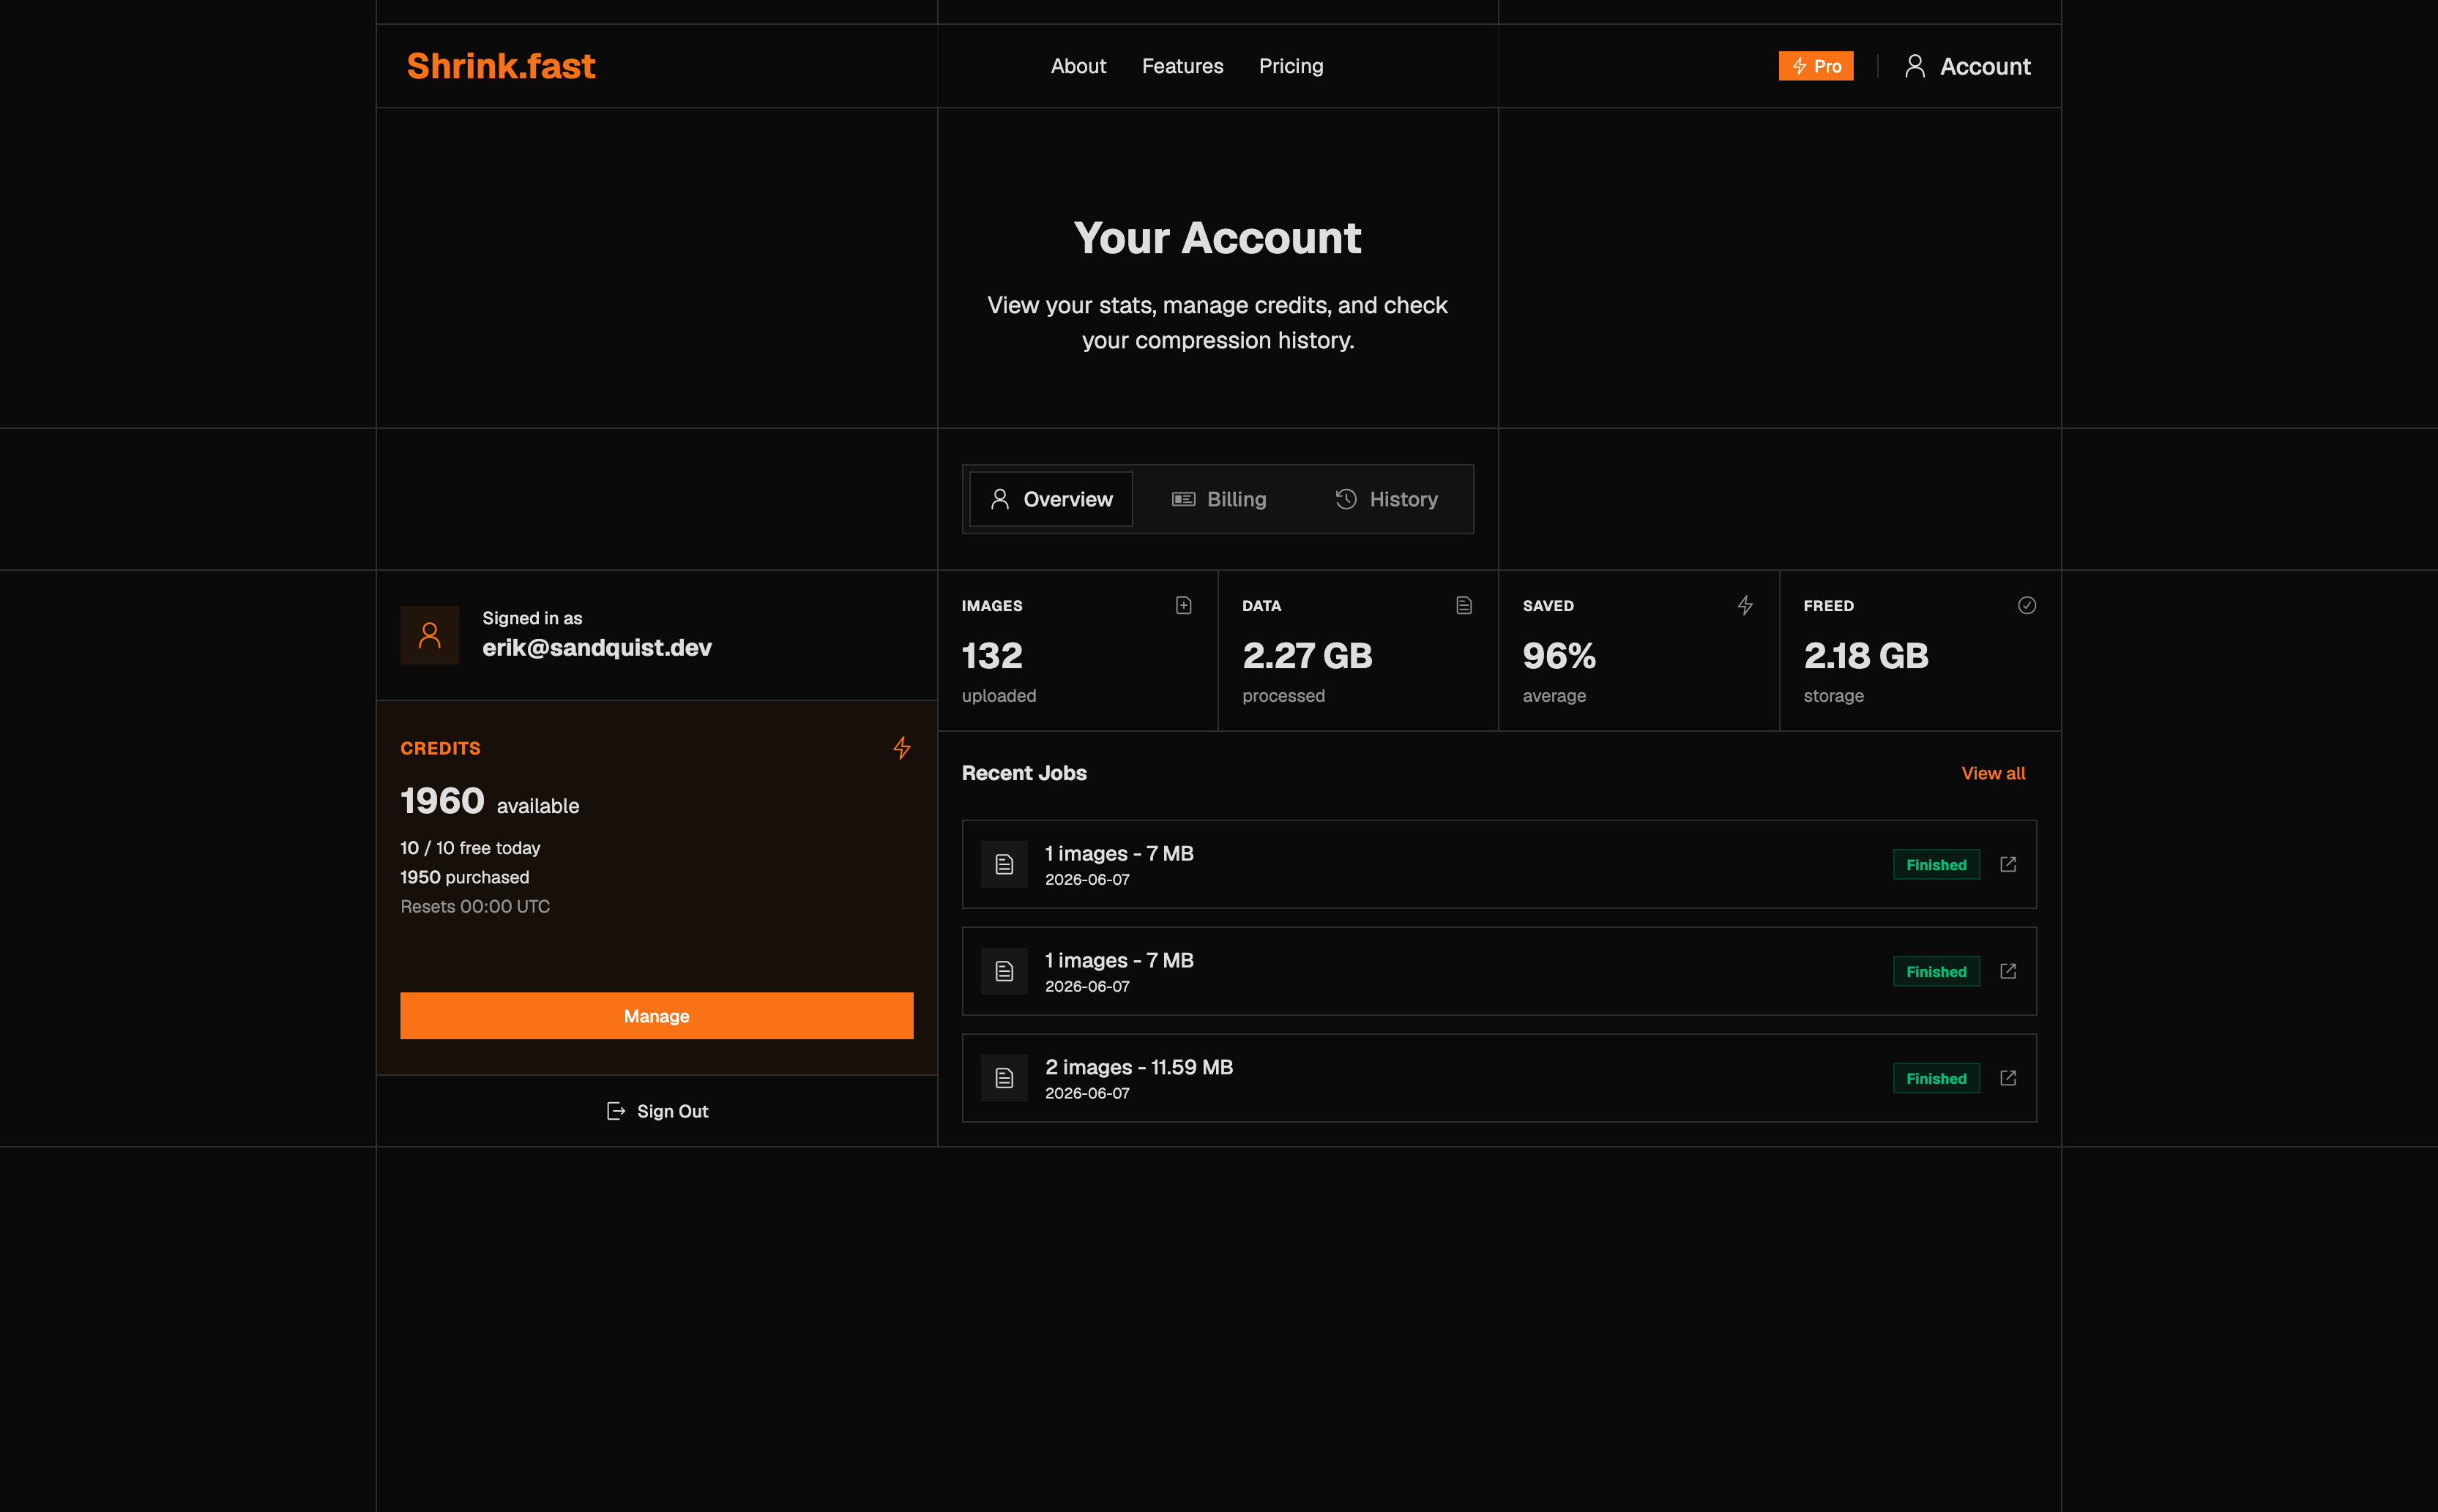Click the '2.27 GB' processed value
Viewport: 2438px width, 1512px height.
[1307, 656]
